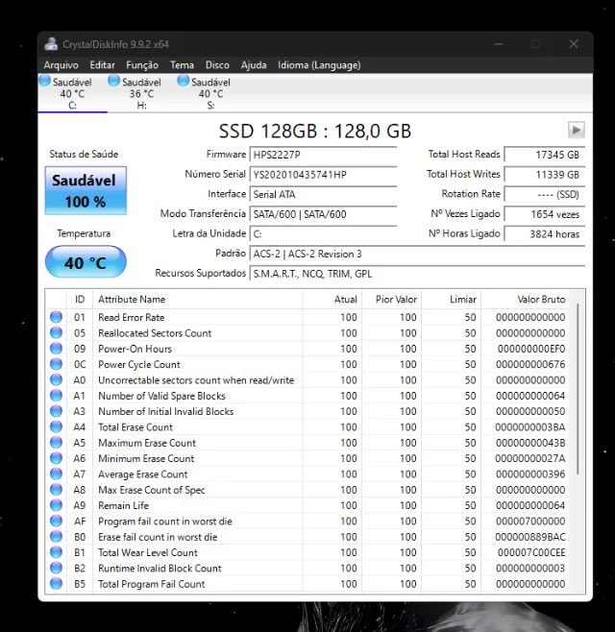
Task: Click the raw value 000000000396
Action: pos(530,474)
